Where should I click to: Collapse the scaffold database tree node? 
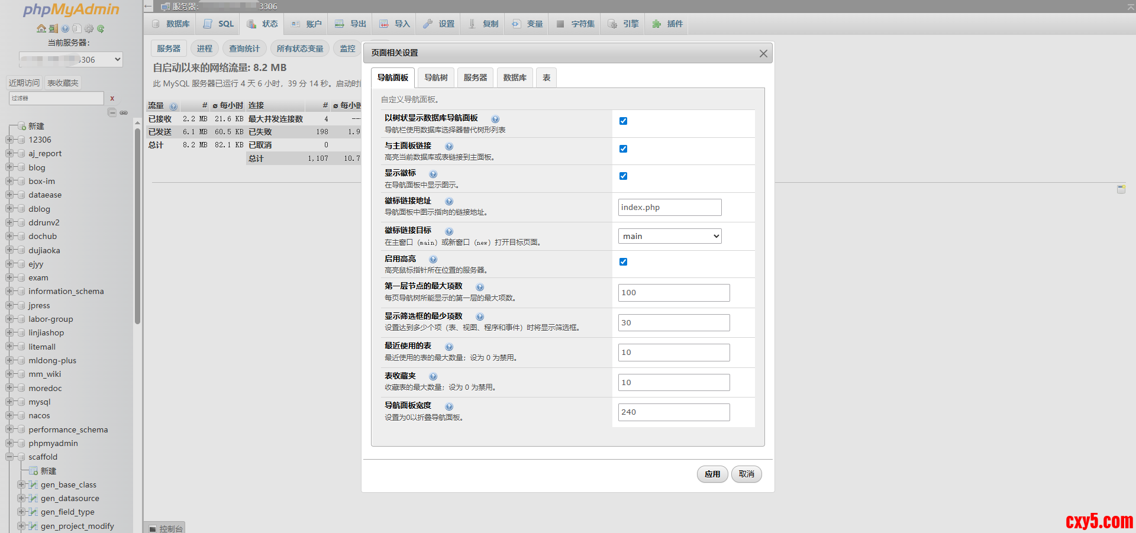tap(9, 457)
